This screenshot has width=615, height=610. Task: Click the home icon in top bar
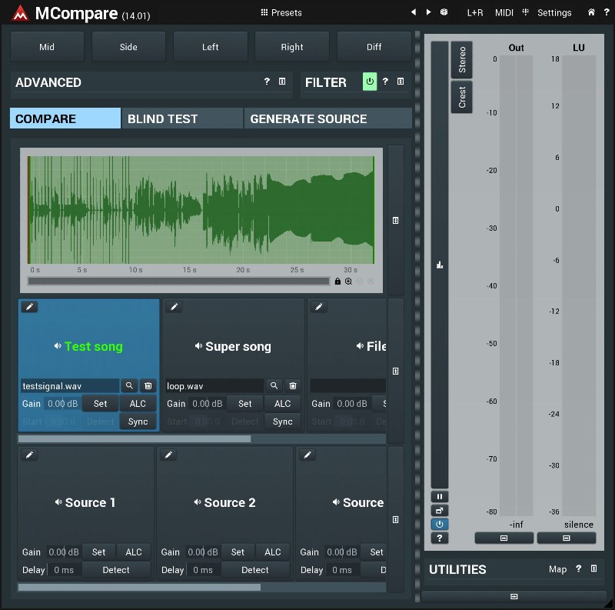[591, 12]
